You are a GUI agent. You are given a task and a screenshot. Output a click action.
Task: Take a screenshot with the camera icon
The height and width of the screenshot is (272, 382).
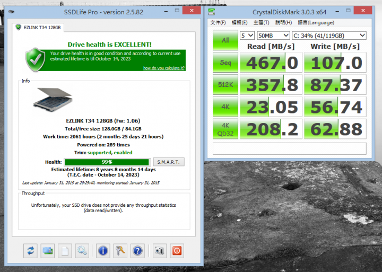click(160, 251)
